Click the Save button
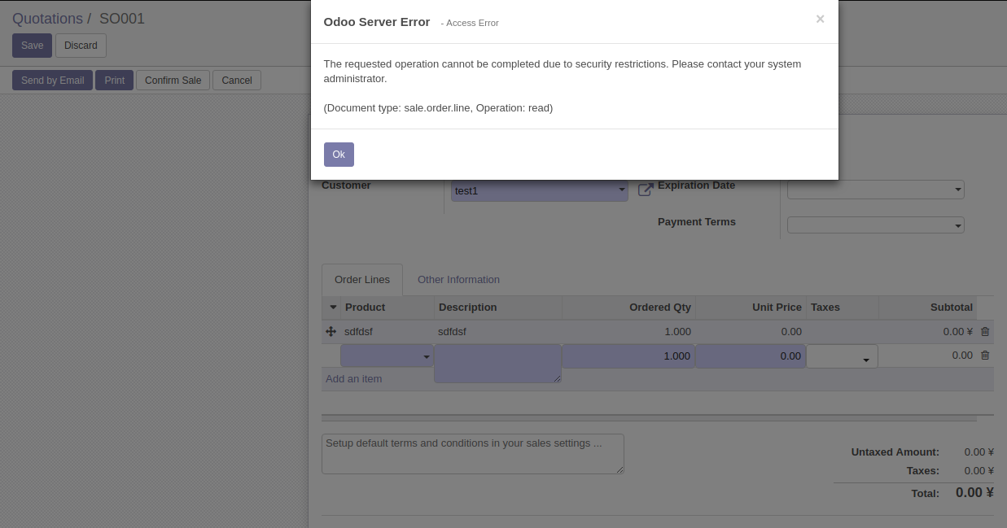This screenshot has width=1007, height=528. (33, 46)
